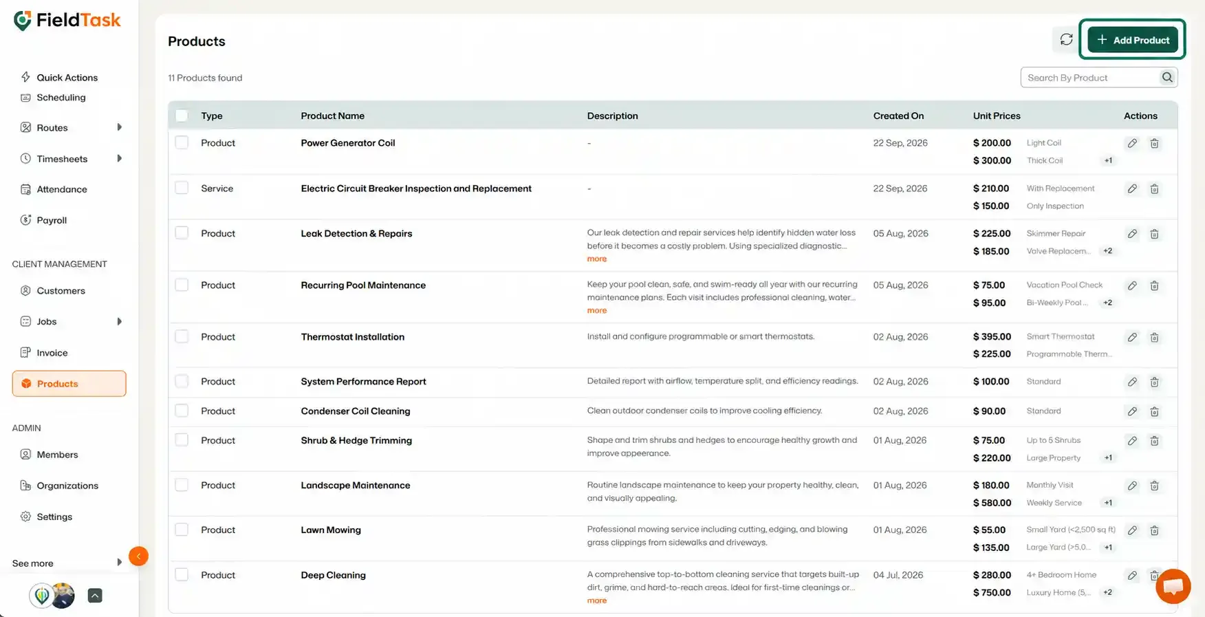The image size is (1205, 617).
Task: Click the Created On column header
Action: point(898,116)
